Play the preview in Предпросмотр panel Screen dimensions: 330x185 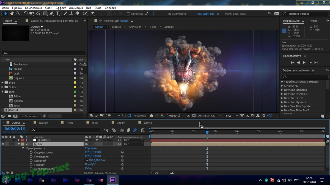(x=304, y=62)
